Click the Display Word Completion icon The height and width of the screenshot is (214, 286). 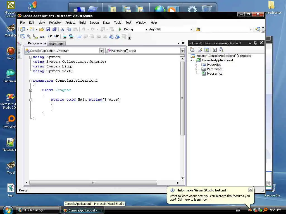pyautogui.click(x=42, y=37)
